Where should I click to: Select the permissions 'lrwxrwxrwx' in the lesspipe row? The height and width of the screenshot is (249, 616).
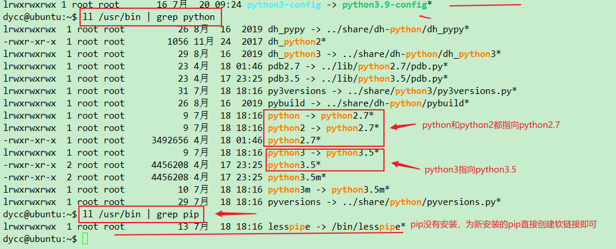pos(29,226)
